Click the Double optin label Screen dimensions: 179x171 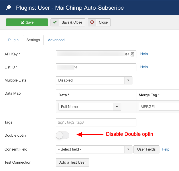click(15, 135)
